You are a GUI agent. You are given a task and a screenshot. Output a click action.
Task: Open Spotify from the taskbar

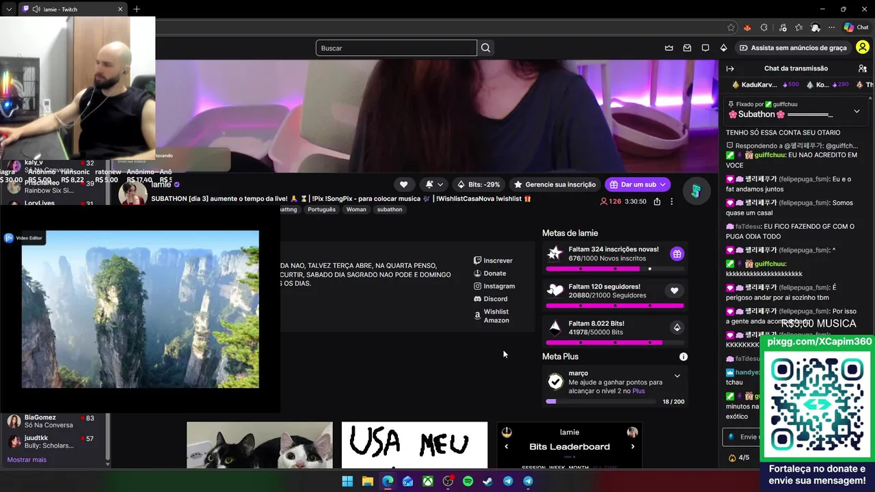[468, 481]
